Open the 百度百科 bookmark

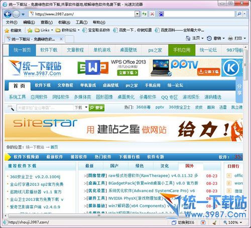179,30
